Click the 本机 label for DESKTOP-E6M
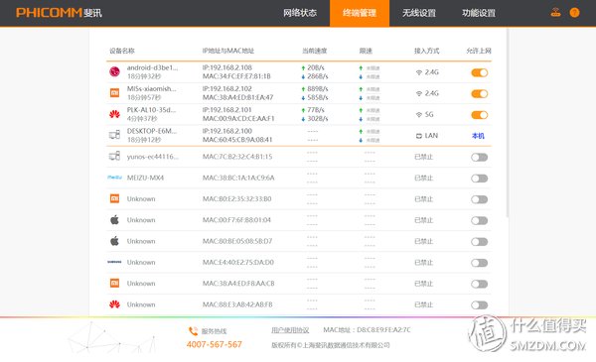The image size is (596, 362). (x=478, y=136)
